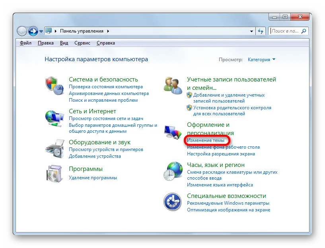Open Часы, язык и регион heading
325x248 pixels.
coord(216,165)
